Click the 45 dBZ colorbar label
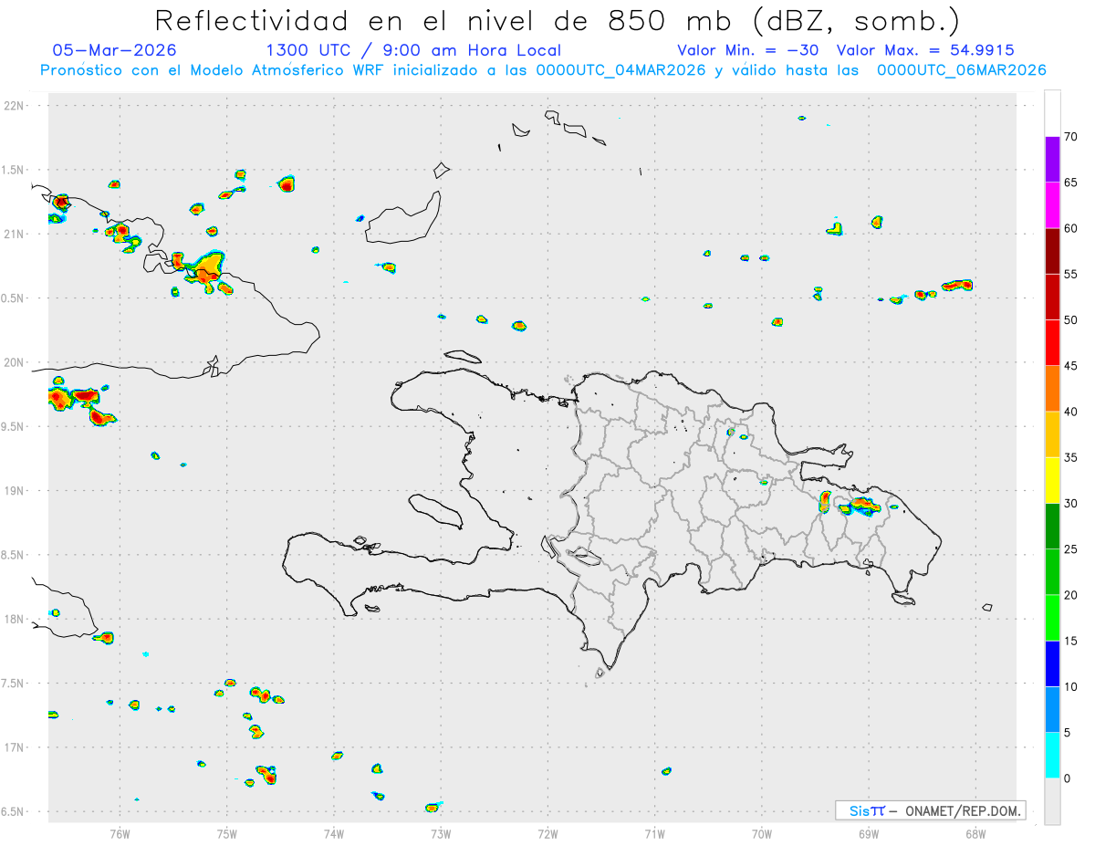 tap(1071, 366)
